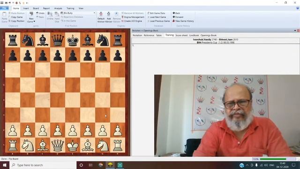300x169 pixels.
Task: Close the Notation + Openings Book pane
Action: pyautogui.click(x=298, y=31)
